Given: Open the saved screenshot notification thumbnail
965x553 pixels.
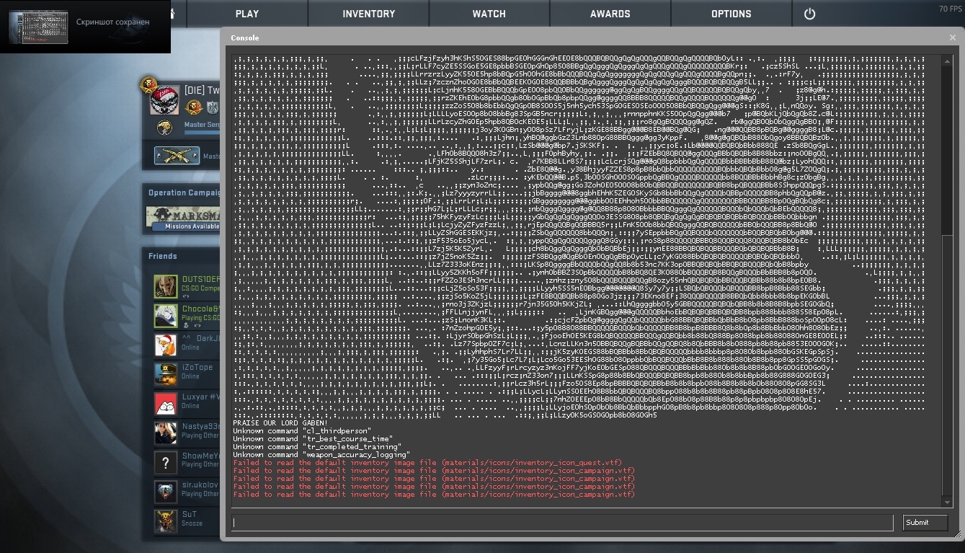Looking at the screenshot, I should click(39, 27).
